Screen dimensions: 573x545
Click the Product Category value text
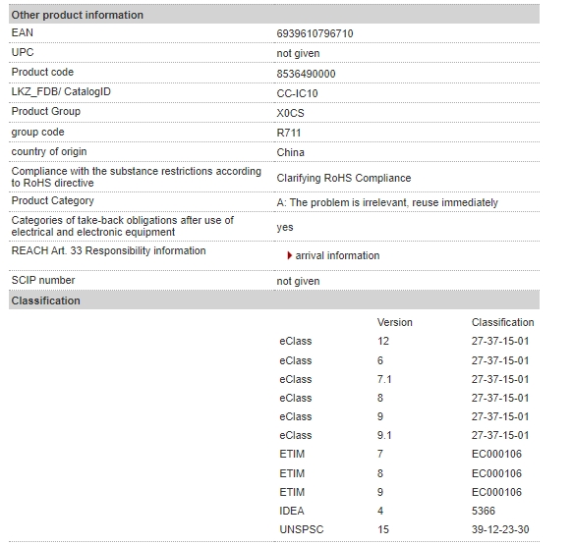[x=387, y=202]
